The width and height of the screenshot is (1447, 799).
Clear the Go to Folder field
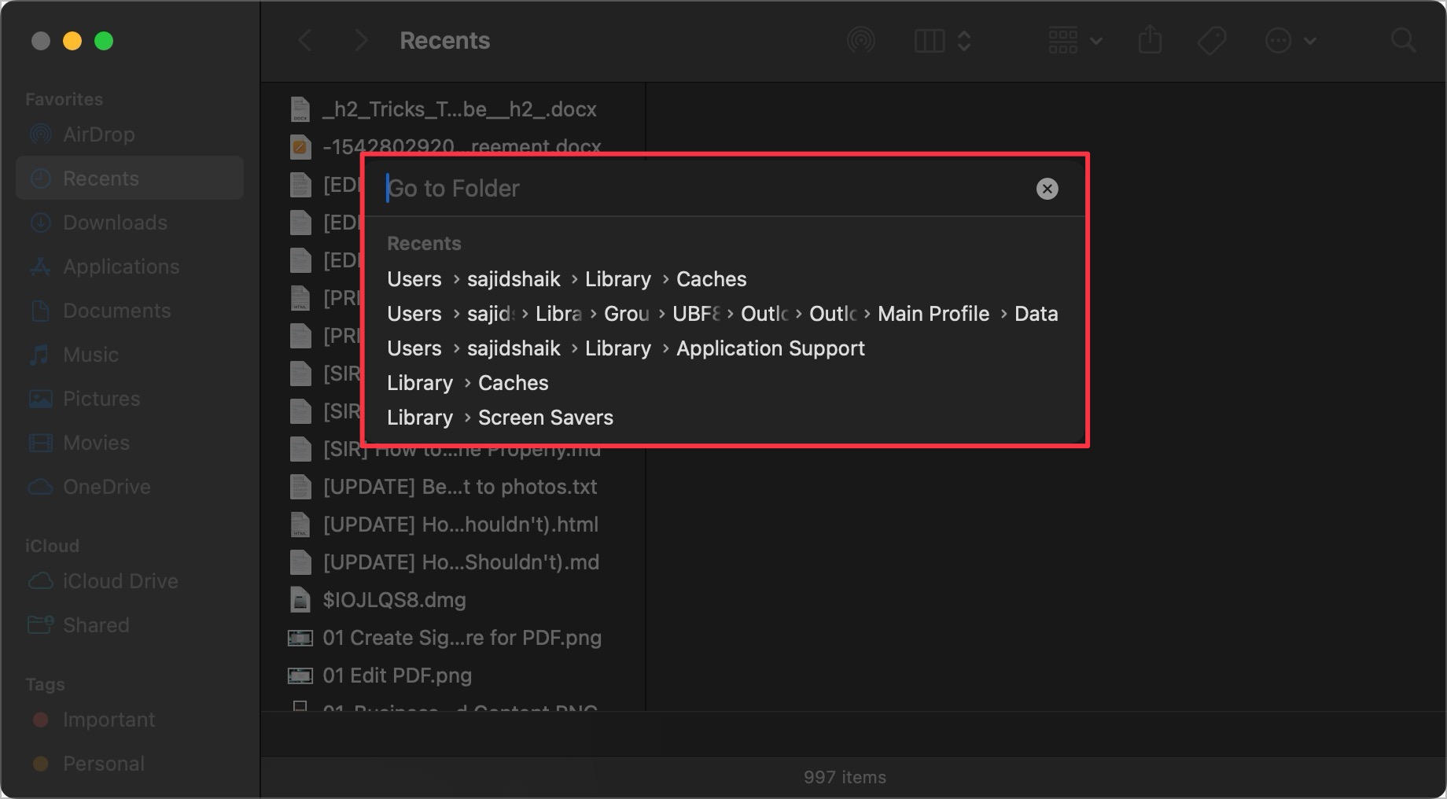pyautogui.click(x=1047, y=189)
